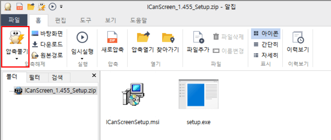The height and width of the screenshot is (140, 331).
Task: Click the 파일삭제 trash button
Action: pyautogui.click(x=228, y=37)
